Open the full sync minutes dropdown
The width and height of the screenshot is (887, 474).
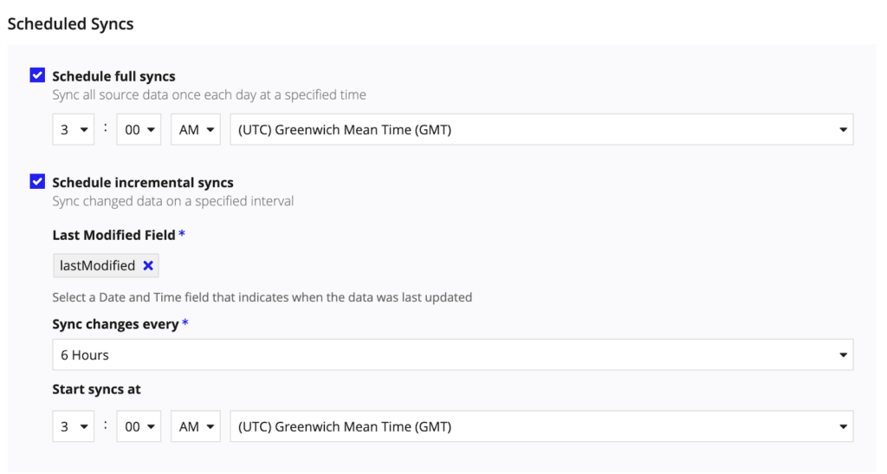coord(139,130)
